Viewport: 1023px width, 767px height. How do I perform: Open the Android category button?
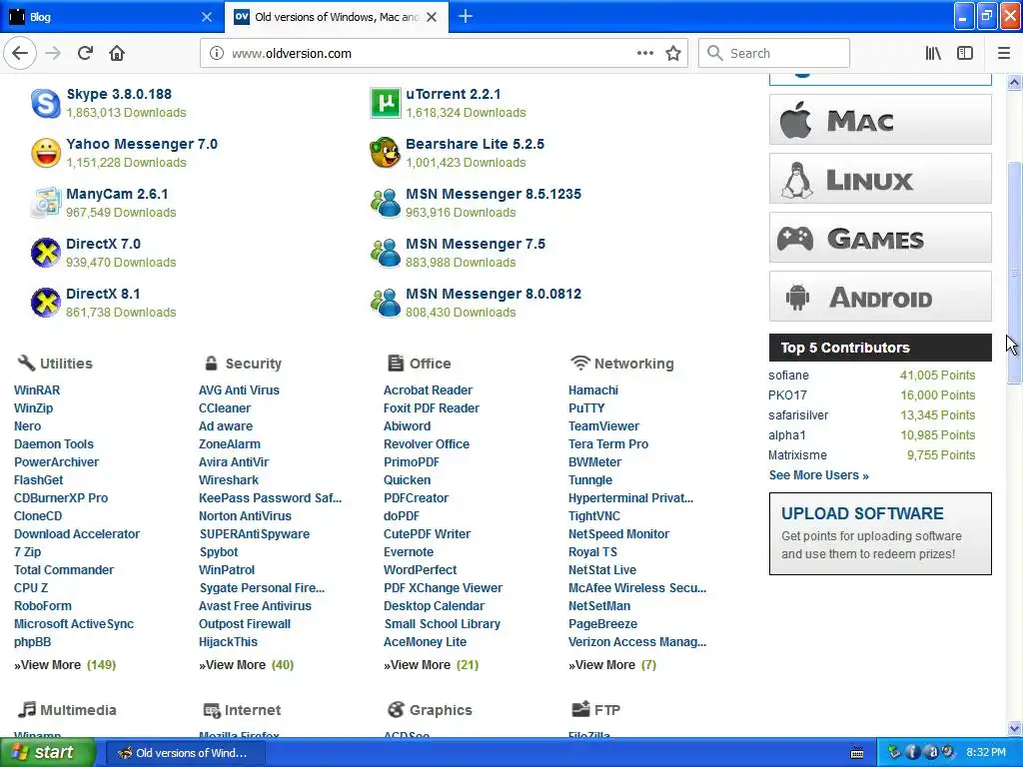click(880, 296)
